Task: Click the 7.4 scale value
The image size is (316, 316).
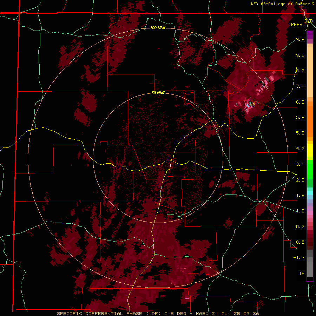Action: coord(300,86)
